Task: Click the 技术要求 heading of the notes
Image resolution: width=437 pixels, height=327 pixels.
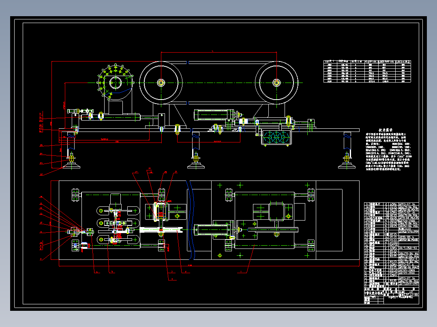Action: (x=386, y=130)
